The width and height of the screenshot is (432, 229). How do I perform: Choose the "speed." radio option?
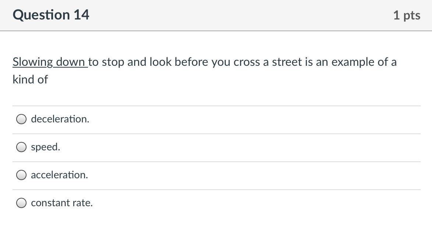point(21,147)
